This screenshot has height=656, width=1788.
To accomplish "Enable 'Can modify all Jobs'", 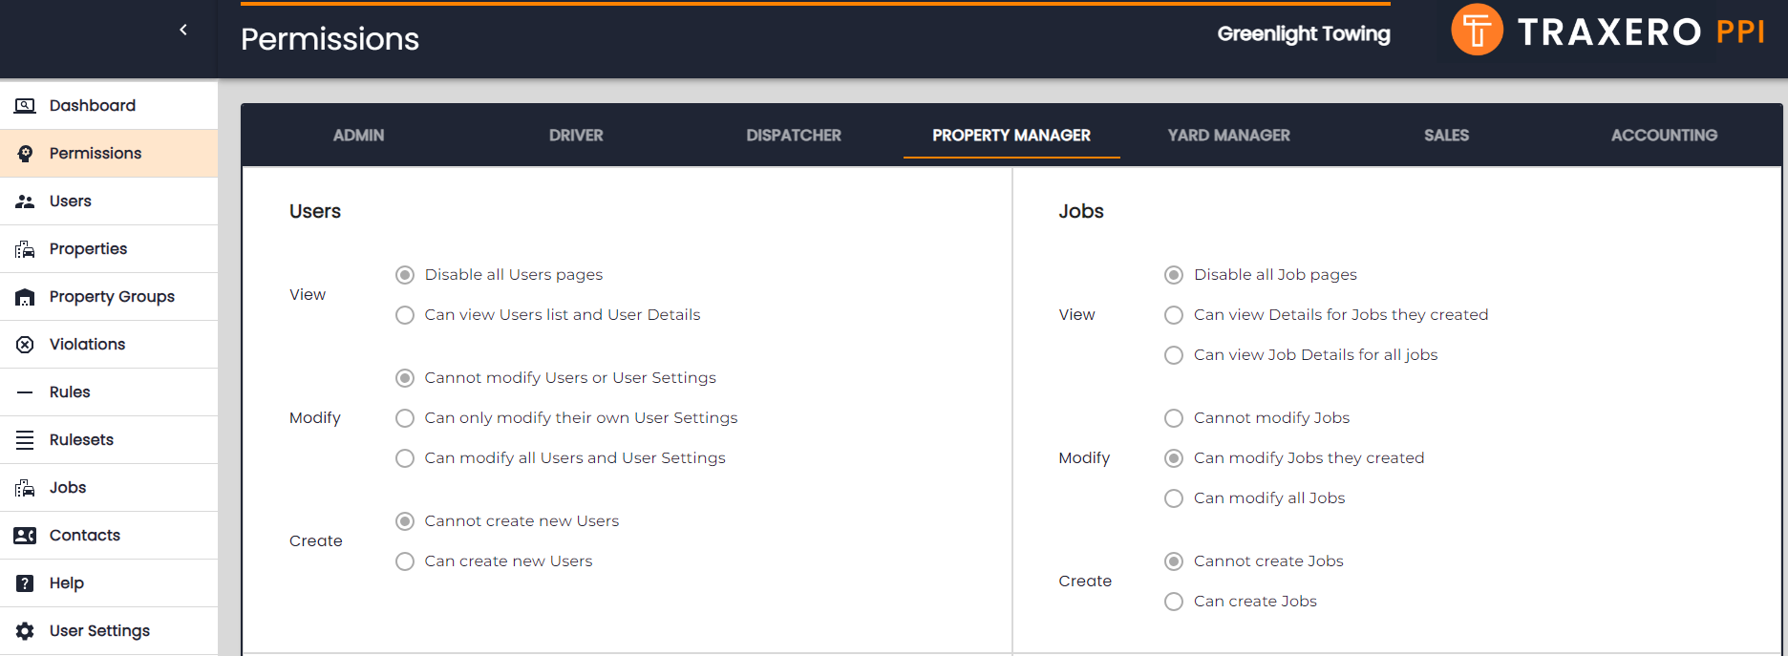I will coord(1173,497).
